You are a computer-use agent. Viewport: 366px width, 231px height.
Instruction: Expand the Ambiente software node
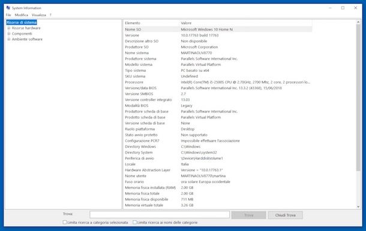coord(9,39)
